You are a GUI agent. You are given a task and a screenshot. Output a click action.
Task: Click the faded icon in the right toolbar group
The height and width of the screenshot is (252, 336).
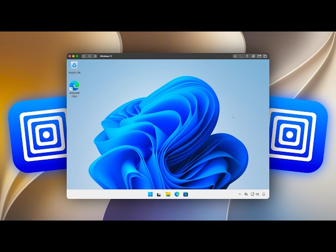coord(241,56)
